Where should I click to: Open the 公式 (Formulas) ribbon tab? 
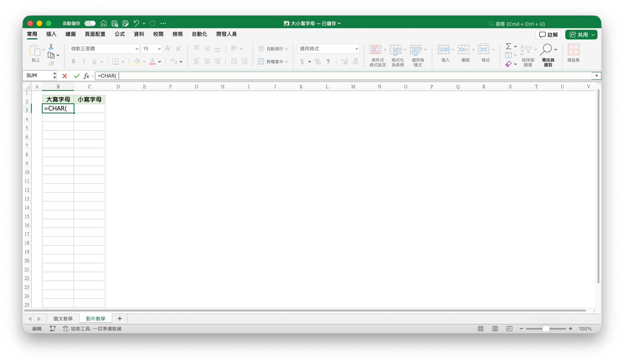tap(119, 34)
